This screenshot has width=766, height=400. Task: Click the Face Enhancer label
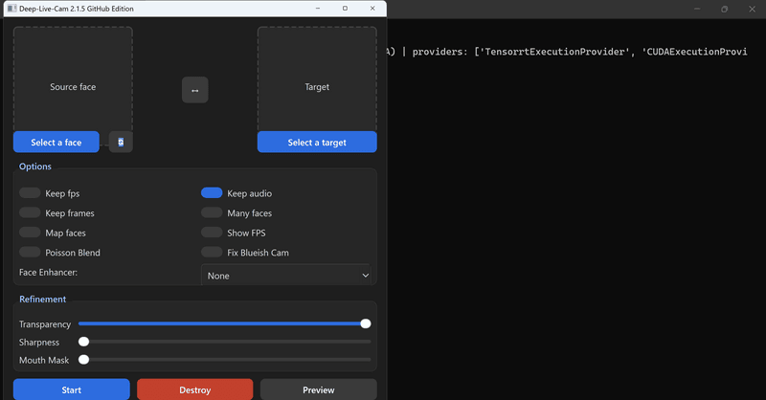pos(48,272)
